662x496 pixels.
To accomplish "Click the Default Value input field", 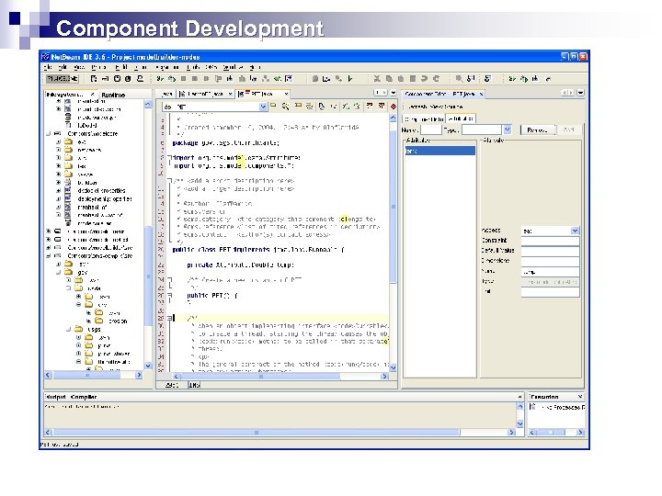I will [x=550, y=251].
